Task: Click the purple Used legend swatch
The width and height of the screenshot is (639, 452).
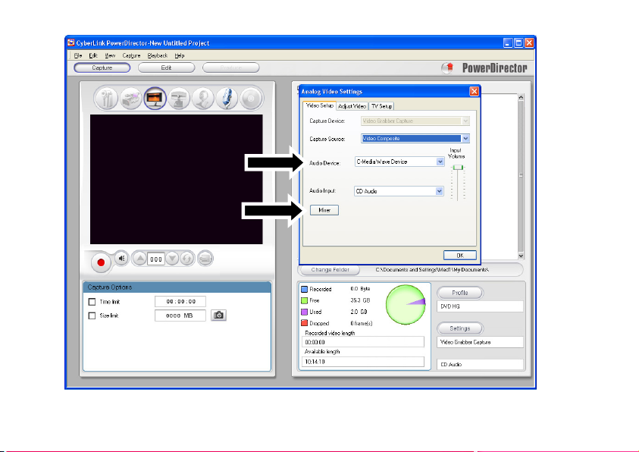Action: [x=304, y=312]
